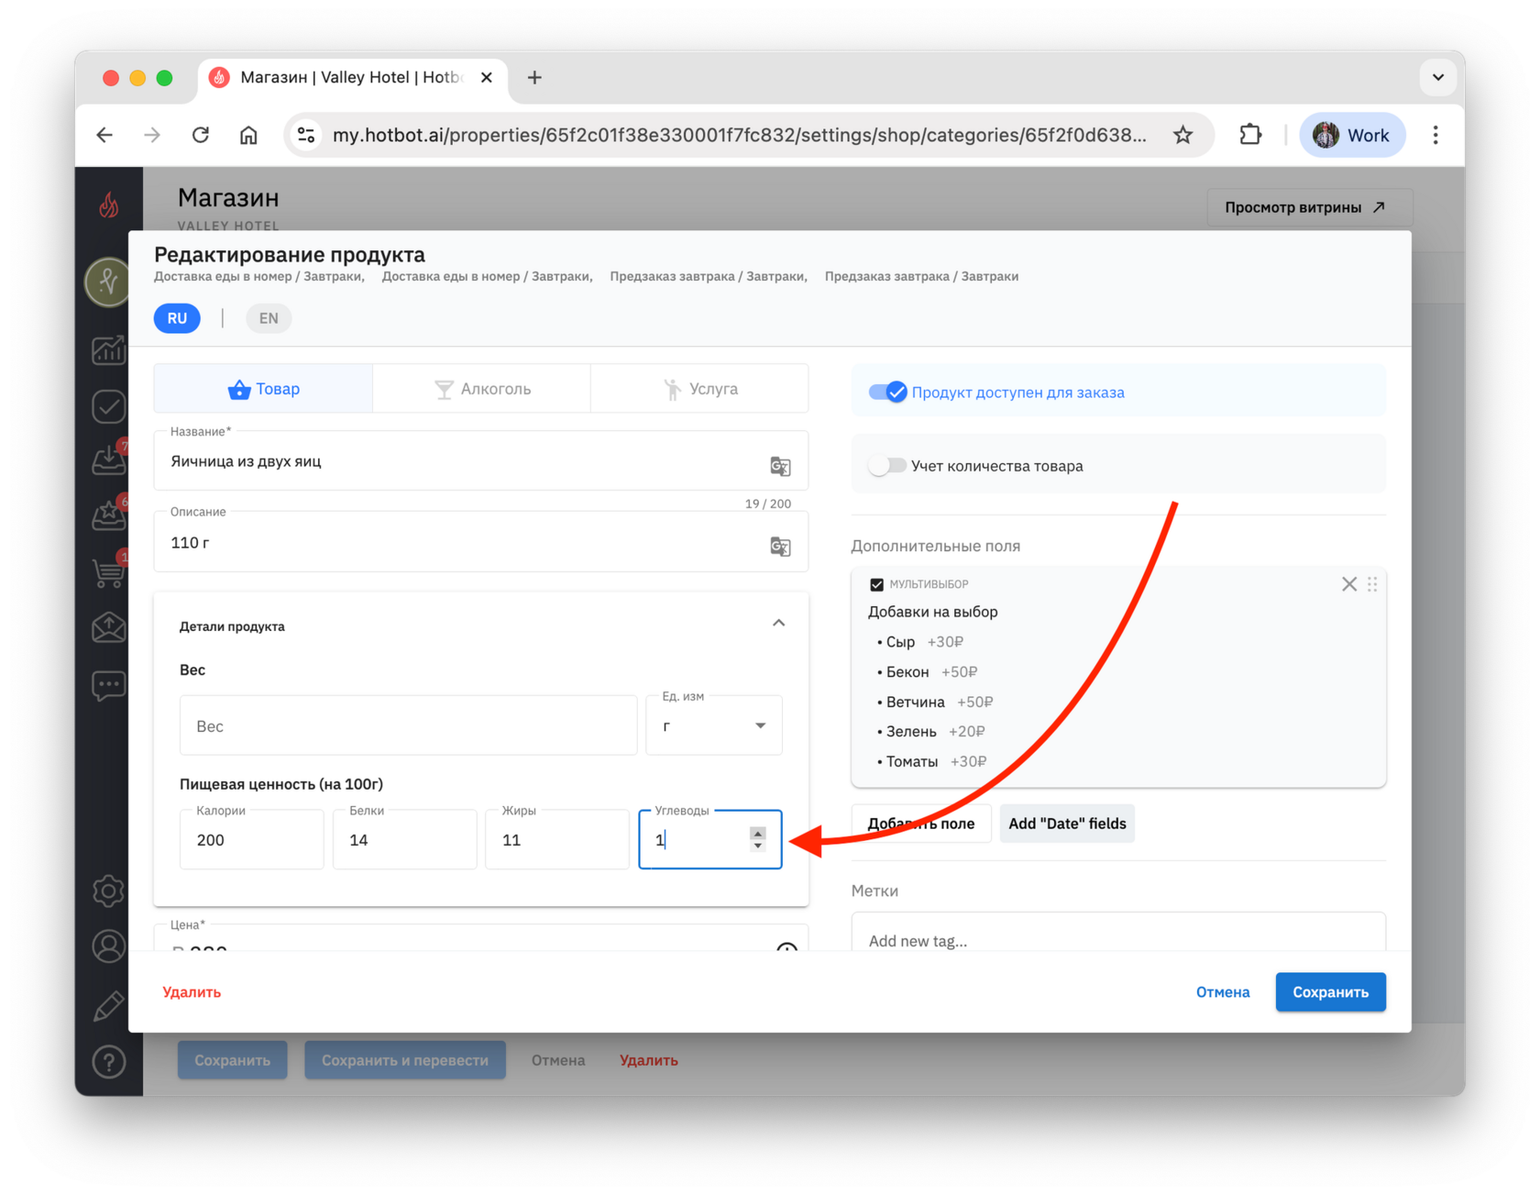Screen dimensions: 1540x1195
Task: Click Отмена in the dialog footer
Action: pos(1223,992)
